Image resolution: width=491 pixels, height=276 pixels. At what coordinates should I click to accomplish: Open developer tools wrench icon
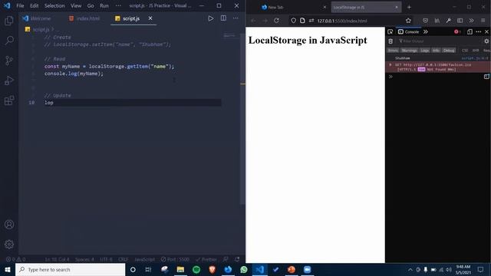coord(448,21)
